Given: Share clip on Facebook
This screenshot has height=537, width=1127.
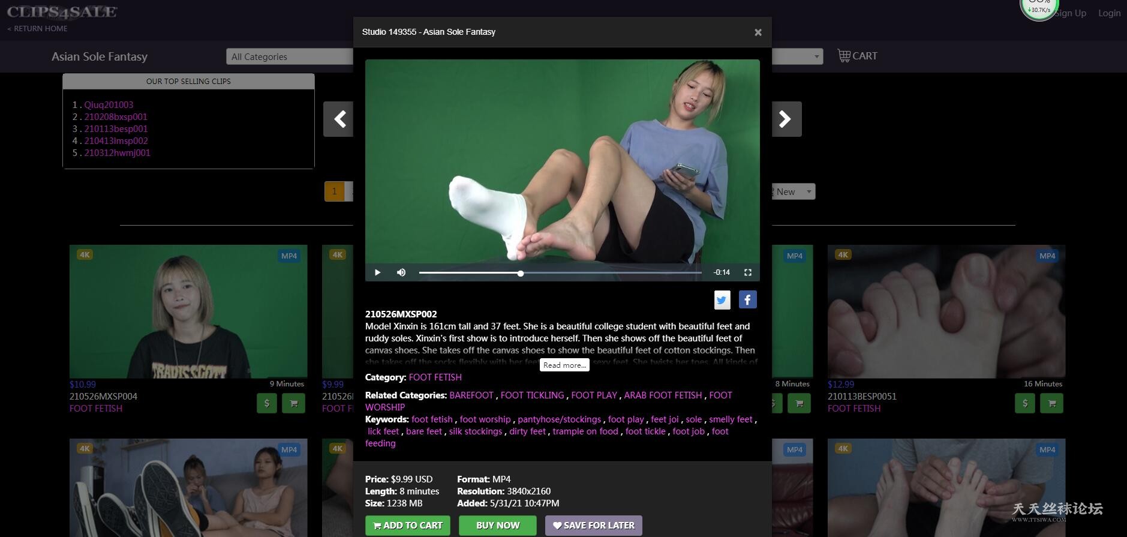Looking at the screenshot, I should pyautogui.click(x=747, y=299).
